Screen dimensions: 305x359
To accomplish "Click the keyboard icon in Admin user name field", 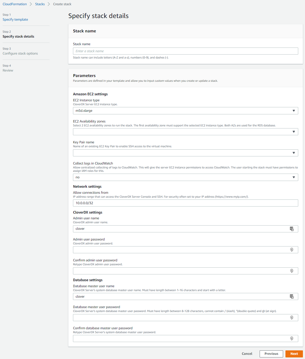I will [291, 229].
